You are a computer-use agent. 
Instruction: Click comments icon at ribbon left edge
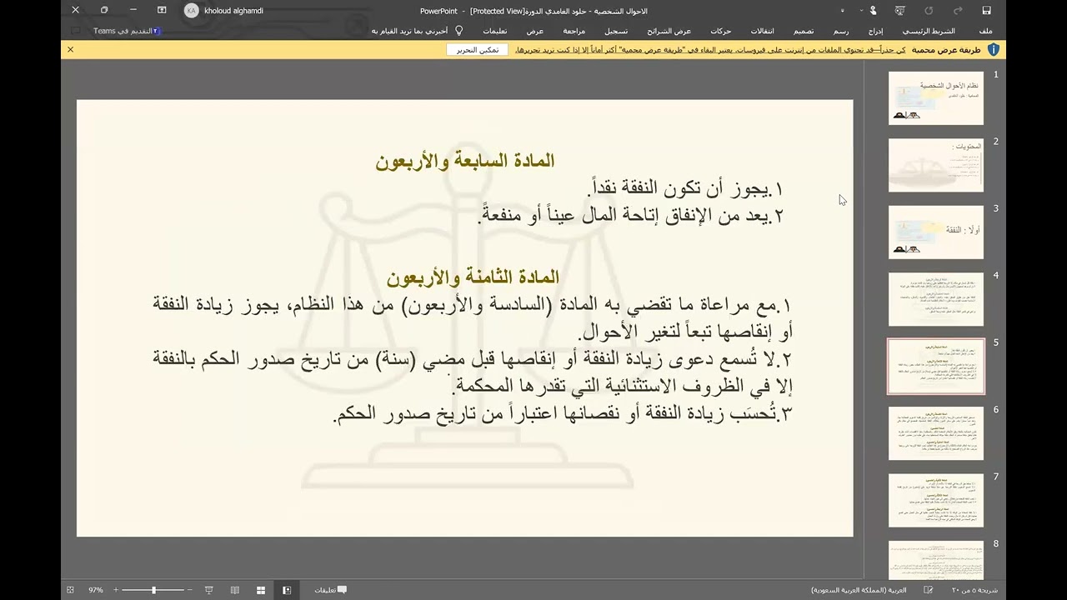pyautogui.click(x=75, y=31)
